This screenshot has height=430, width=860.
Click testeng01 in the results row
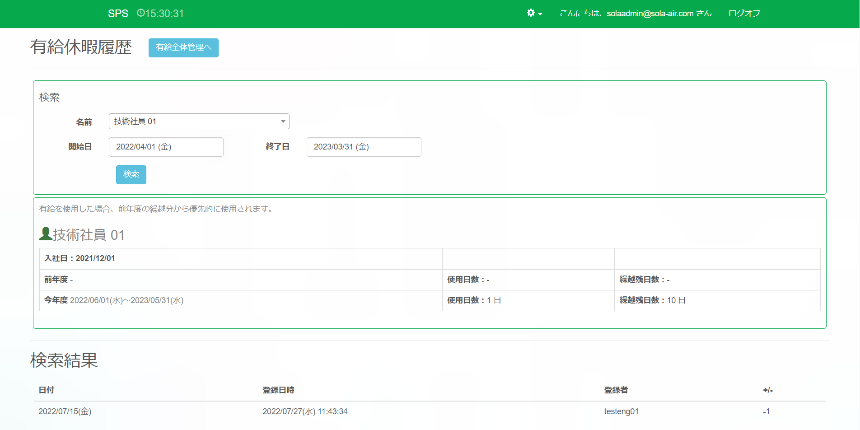pos(621,411)
